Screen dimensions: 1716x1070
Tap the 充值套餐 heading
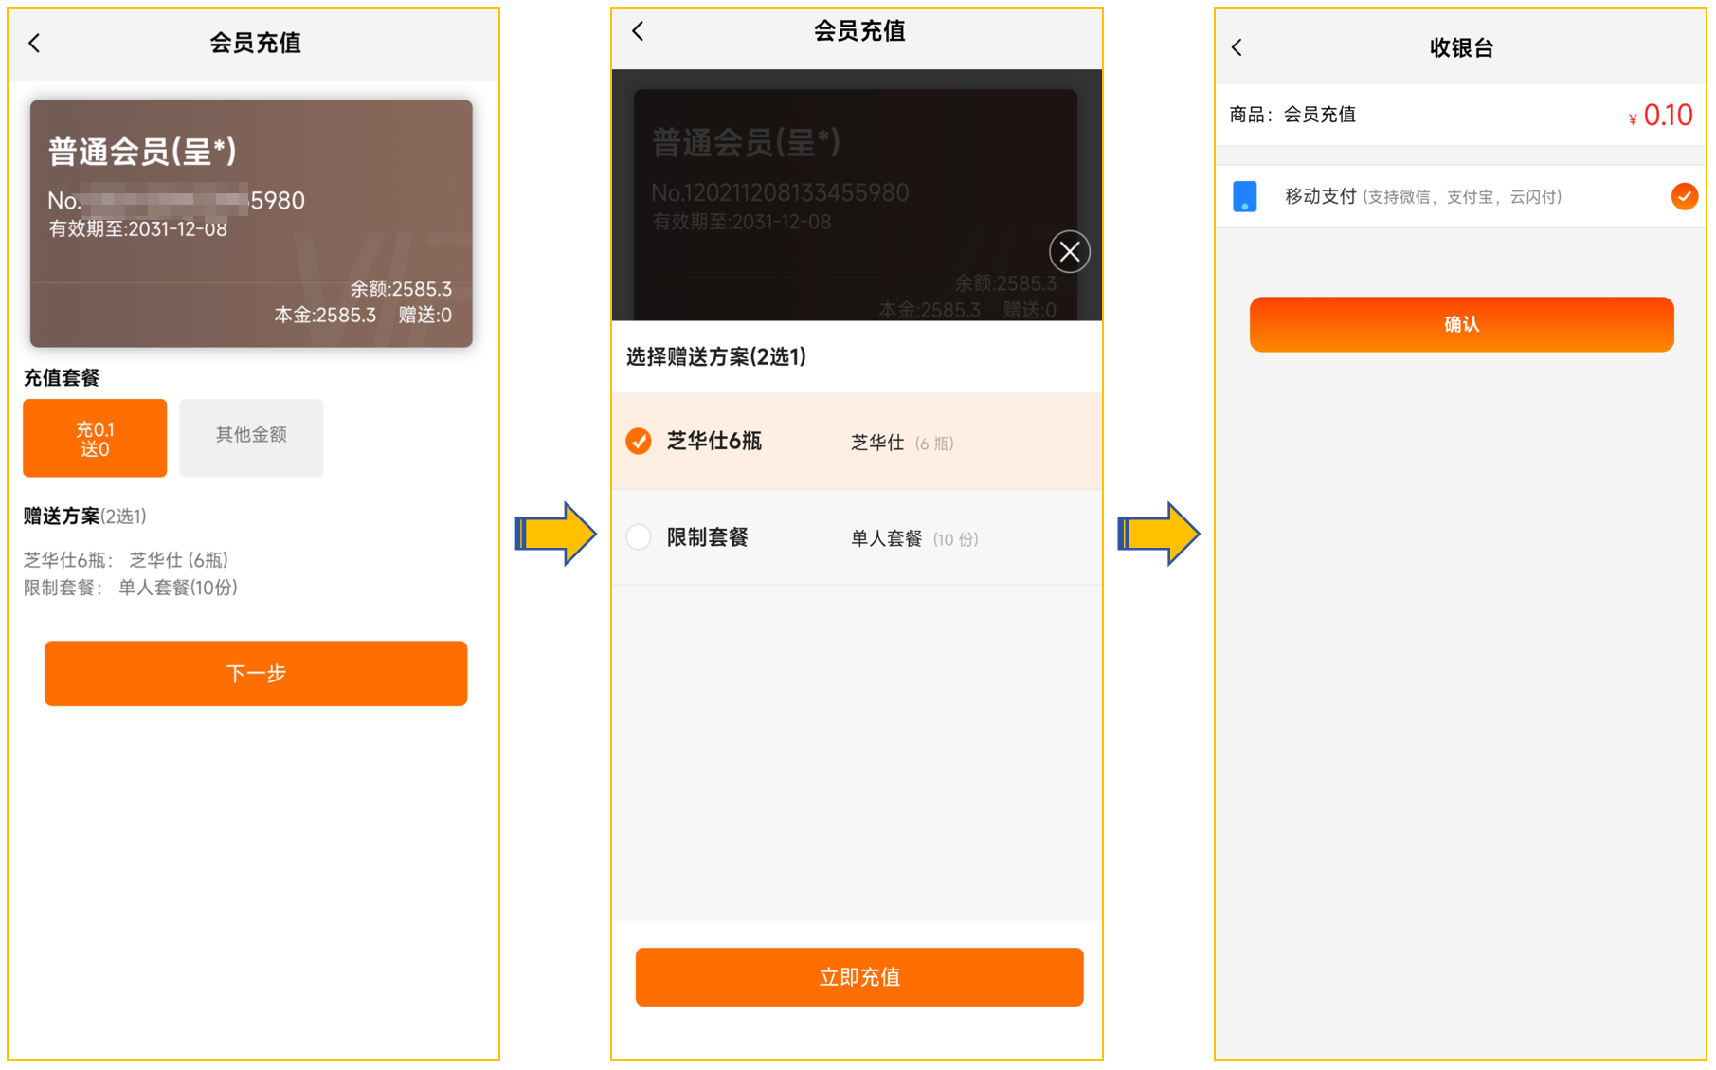(62, 377)
